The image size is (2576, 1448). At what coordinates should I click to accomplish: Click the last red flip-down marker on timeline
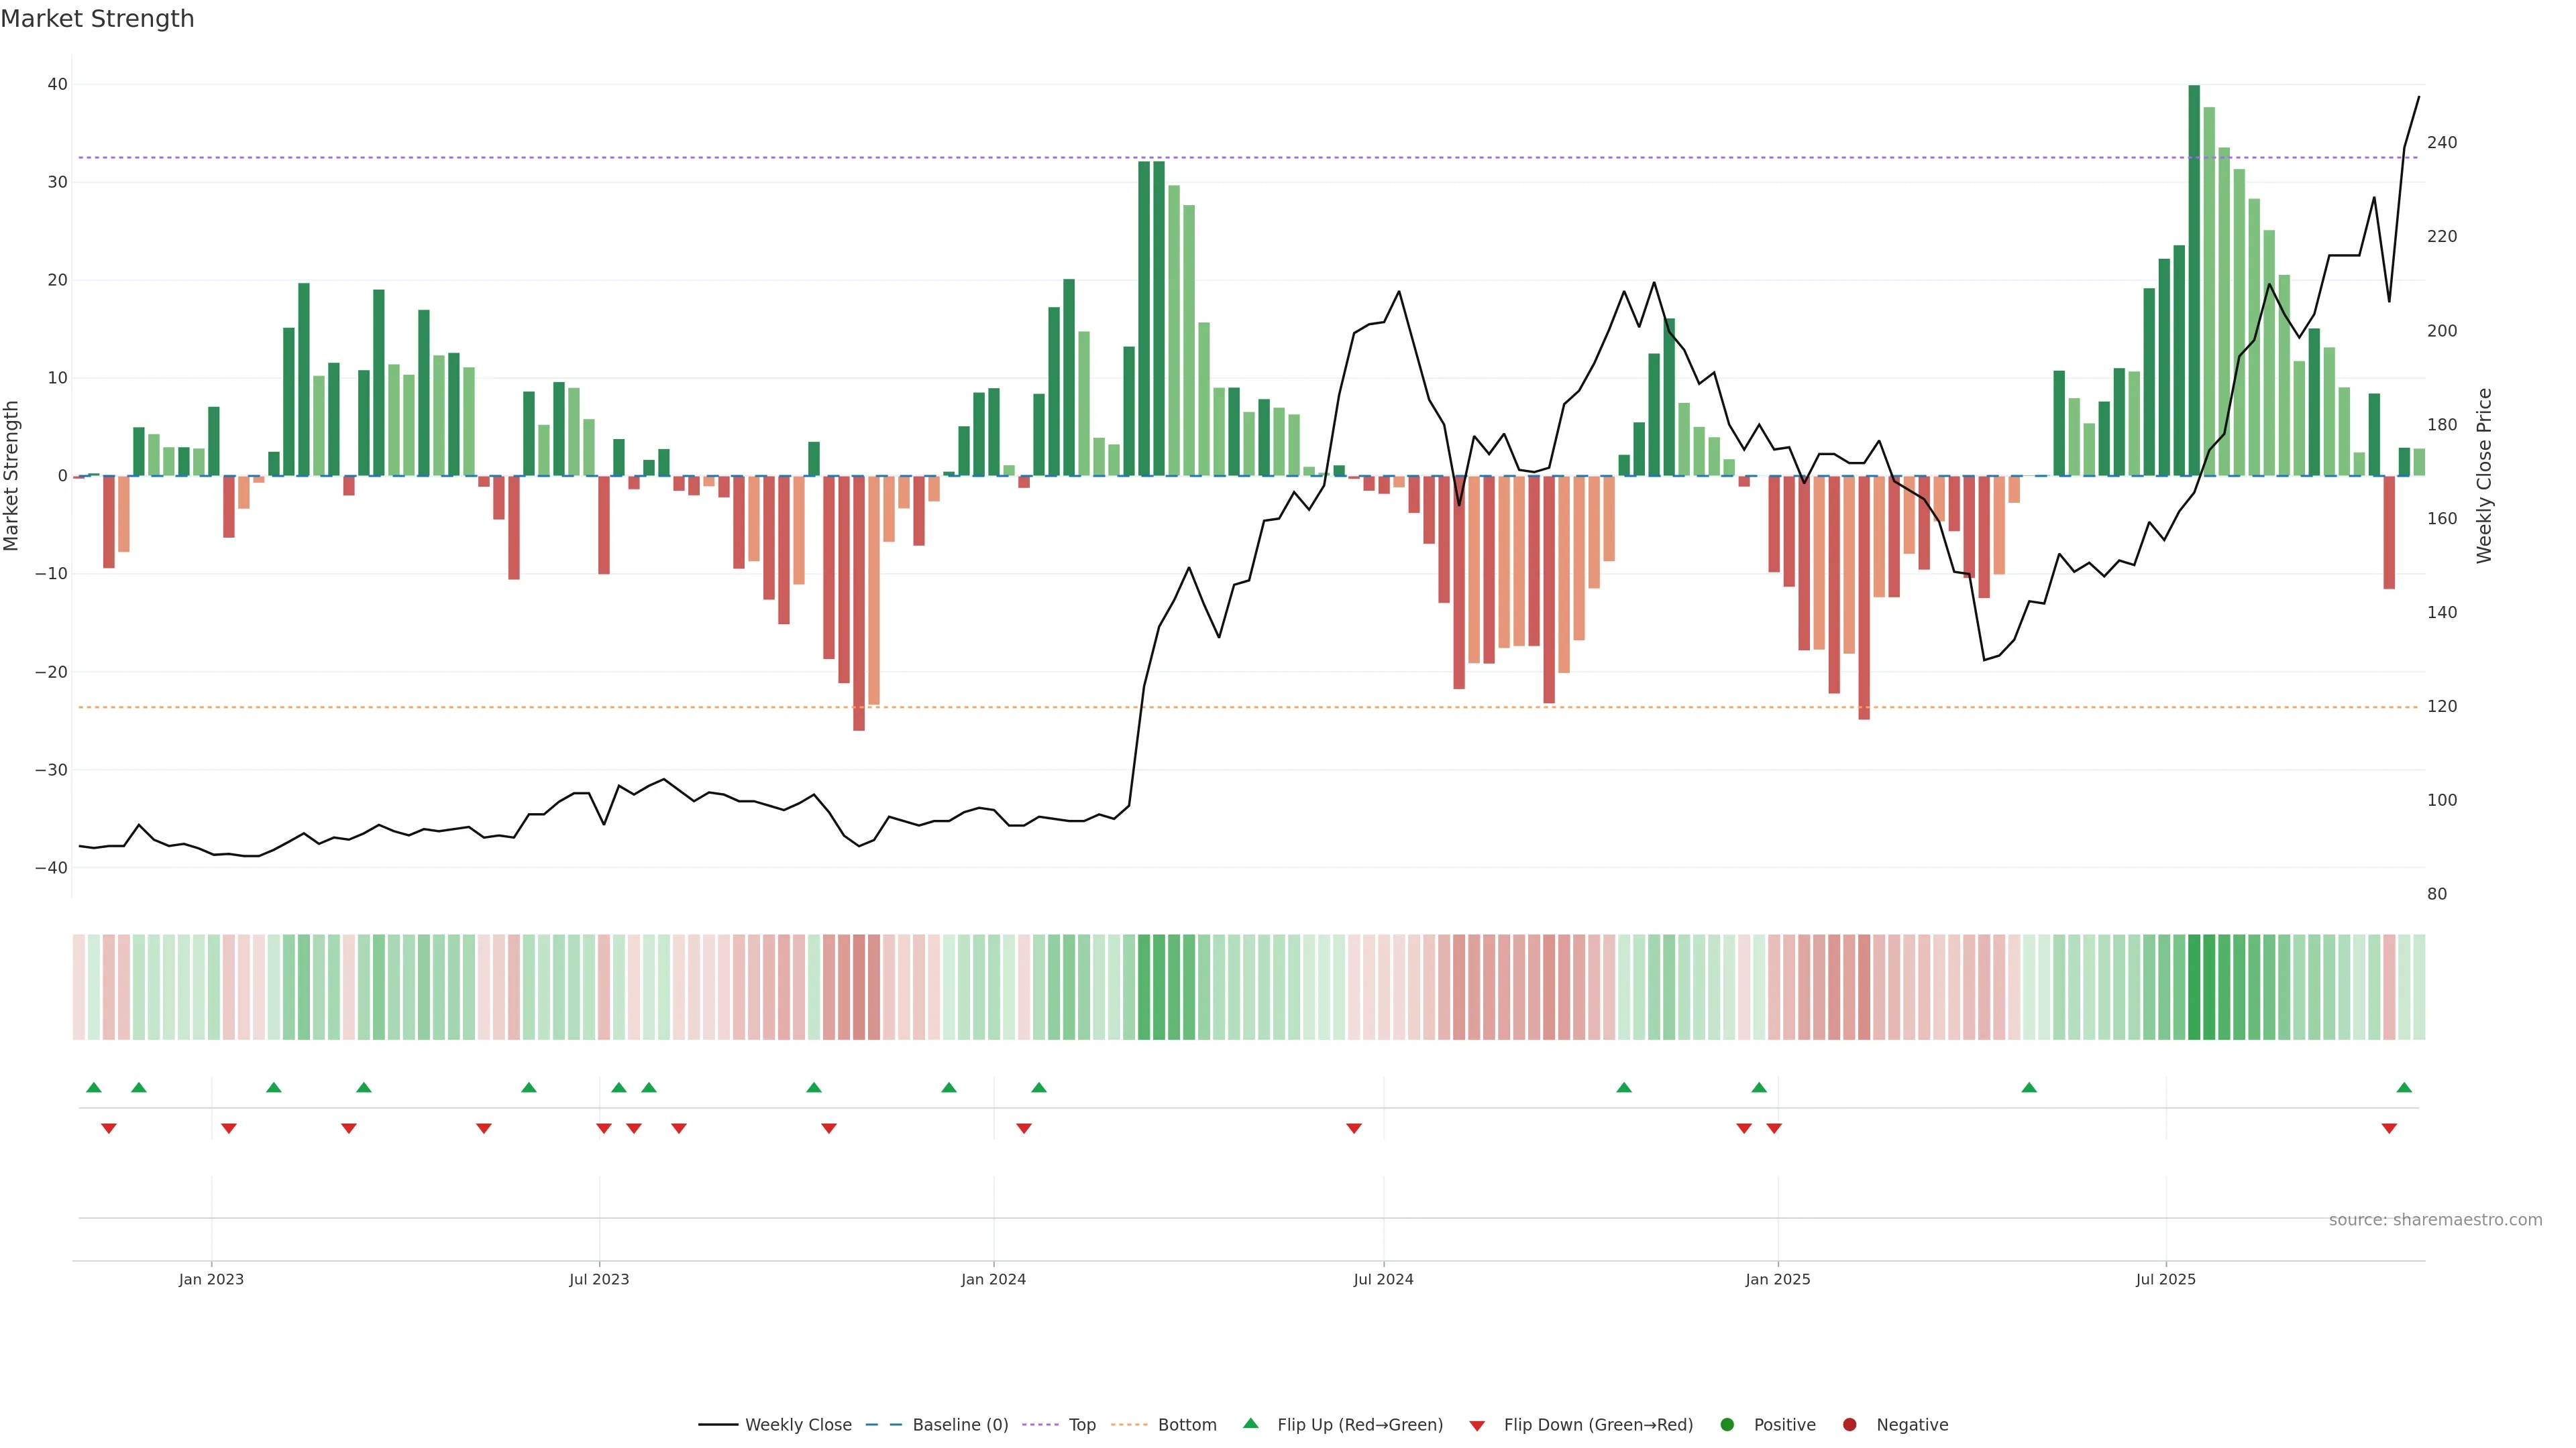click(2389, 1128)
